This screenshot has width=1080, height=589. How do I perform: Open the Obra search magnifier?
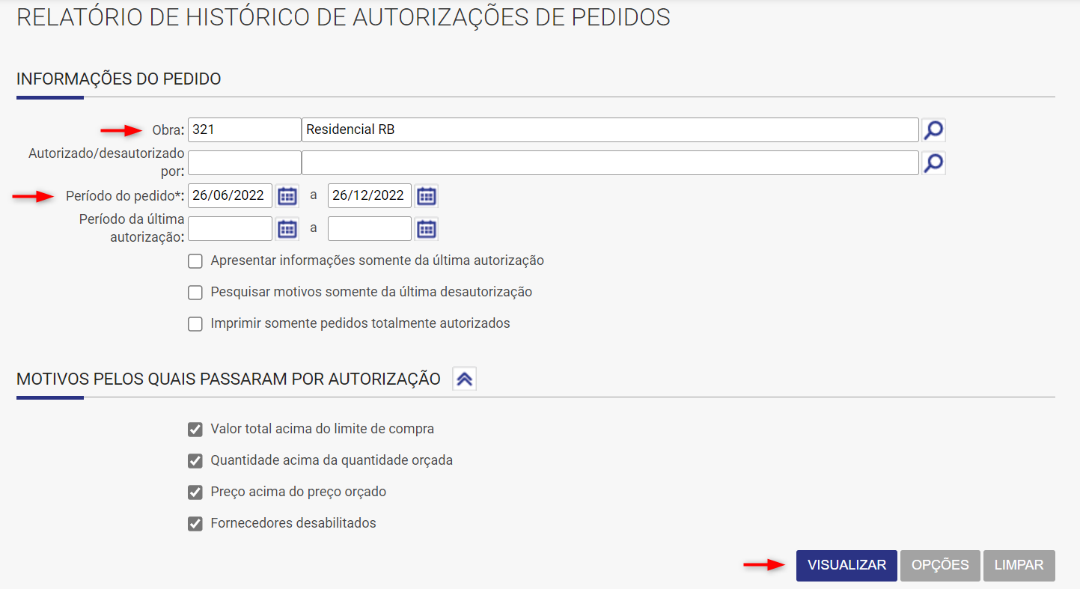(933, 130)
